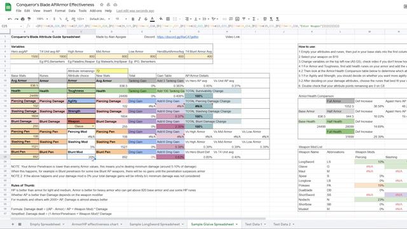
Task: Open the Tools menu
Action: click(x=83, y=11)
